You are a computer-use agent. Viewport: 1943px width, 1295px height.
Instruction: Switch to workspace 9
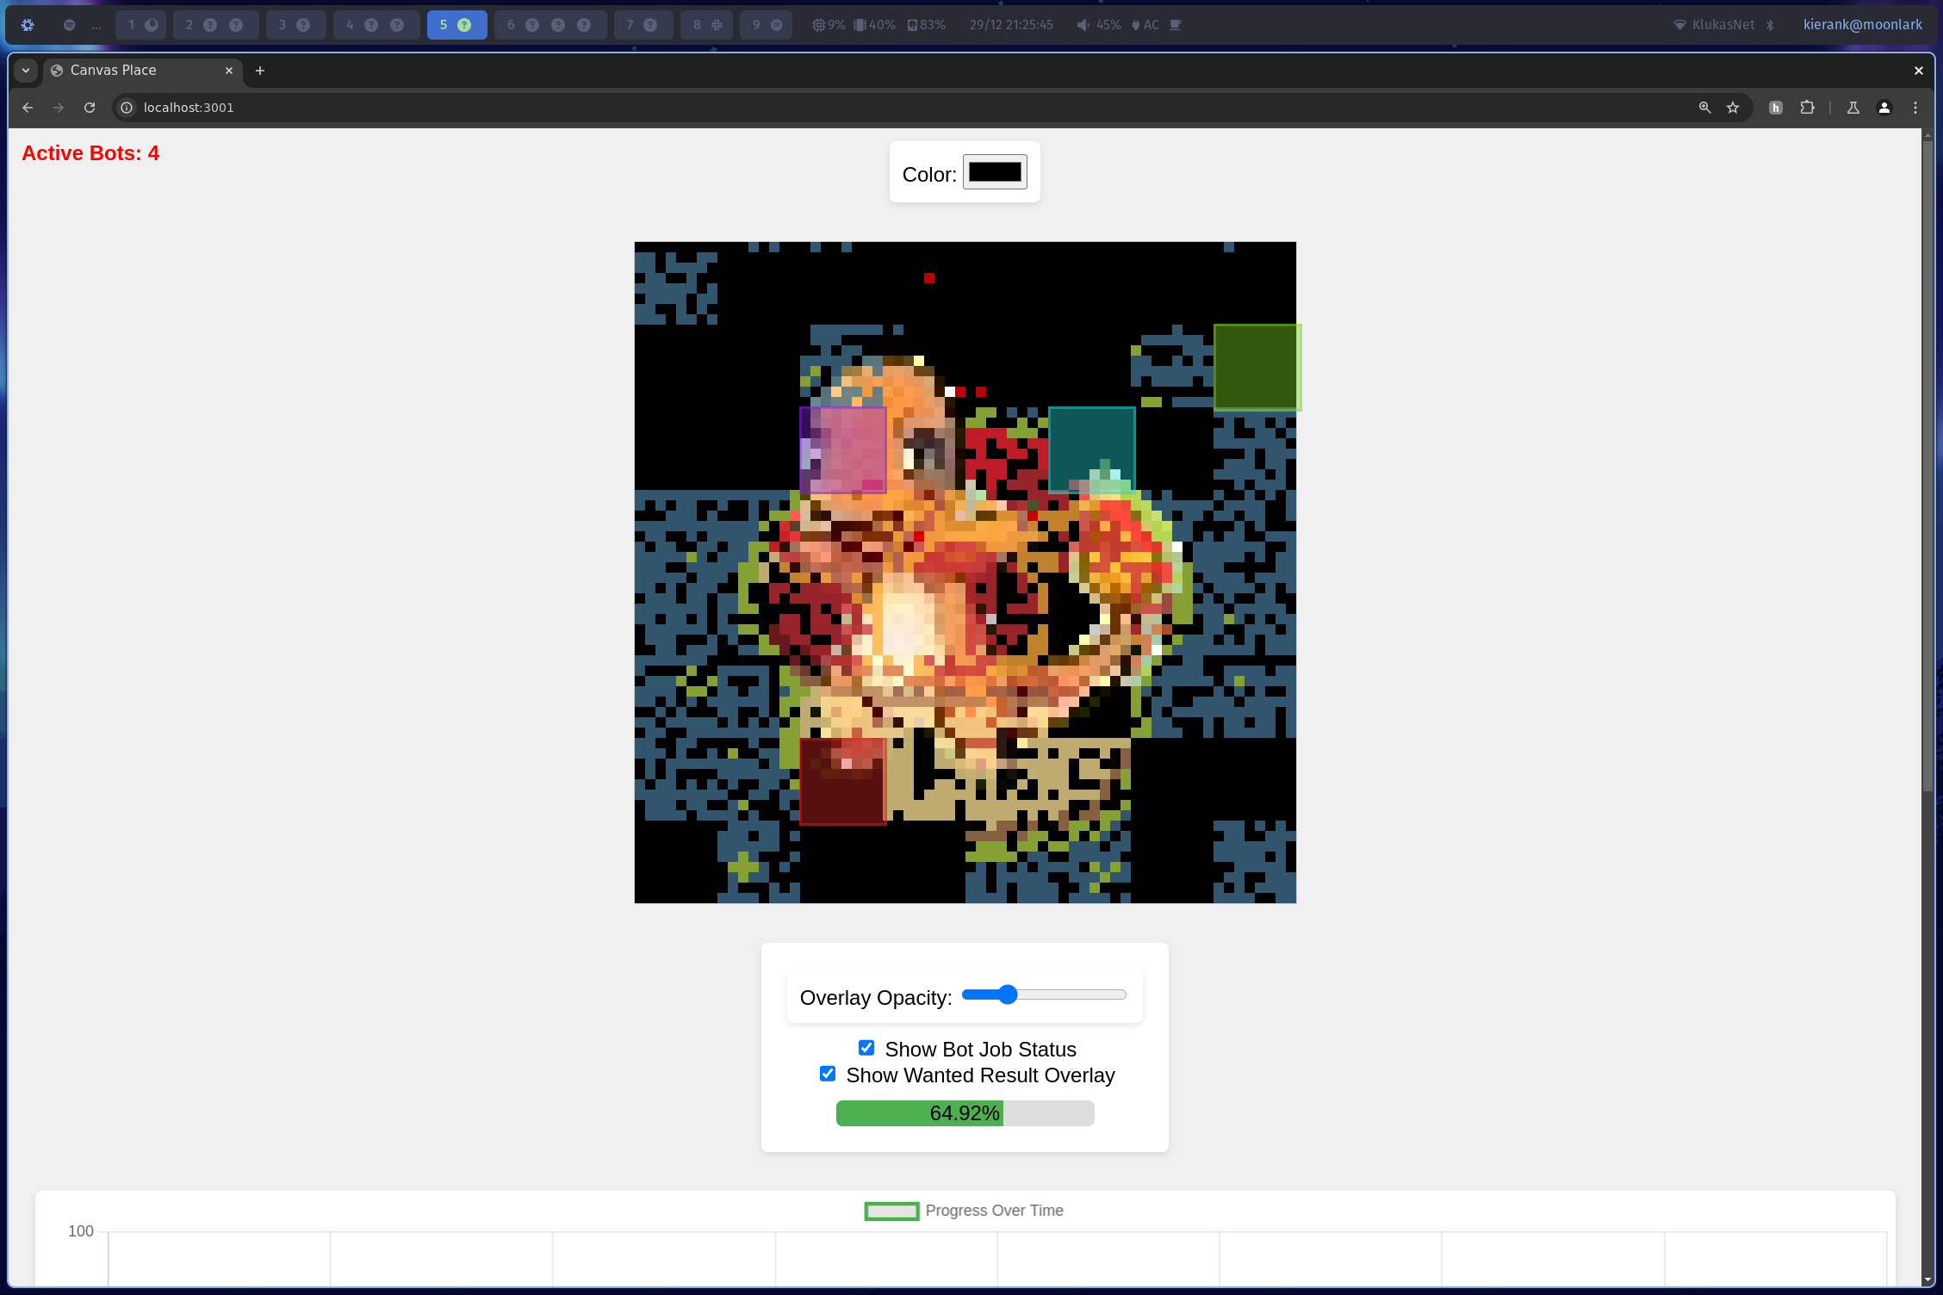pos(766,25)
